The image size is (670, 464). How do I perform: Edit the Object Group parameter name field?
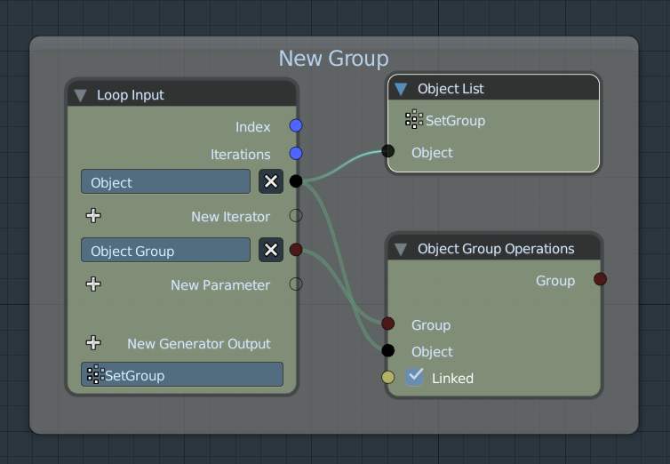(166, 250)
